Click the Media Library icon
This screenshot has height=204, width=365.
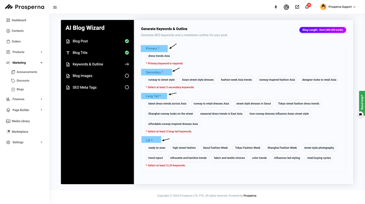pos(8,121)
